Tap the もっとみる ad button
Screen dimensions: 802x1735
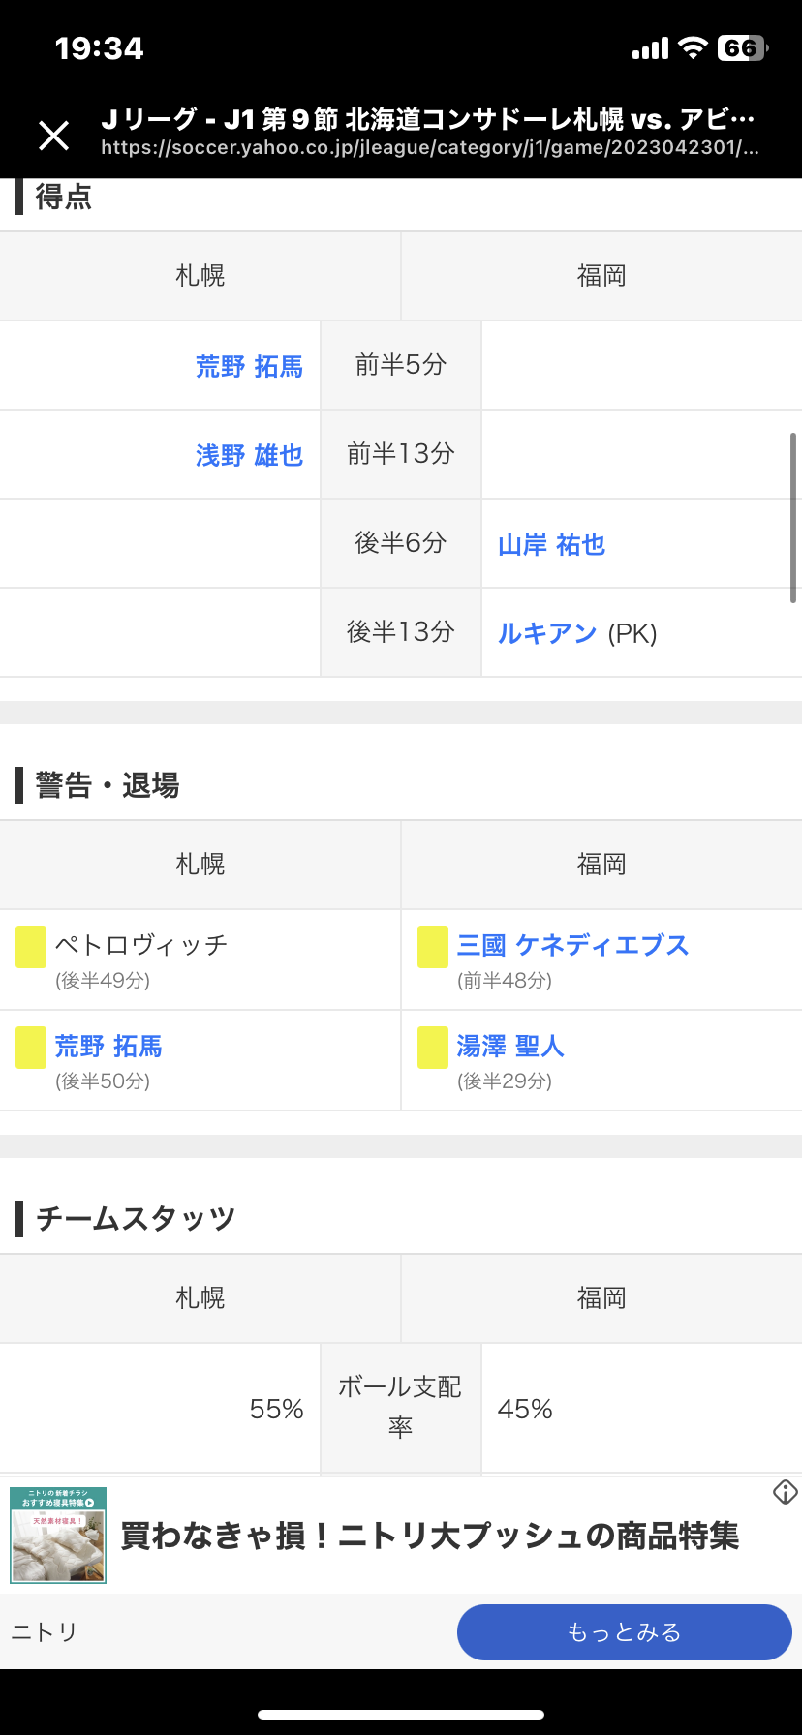[624, 1632]
